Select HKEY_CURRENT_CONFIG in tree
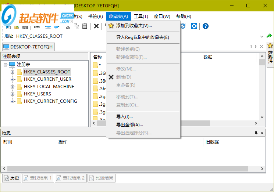 click(50, 101)
